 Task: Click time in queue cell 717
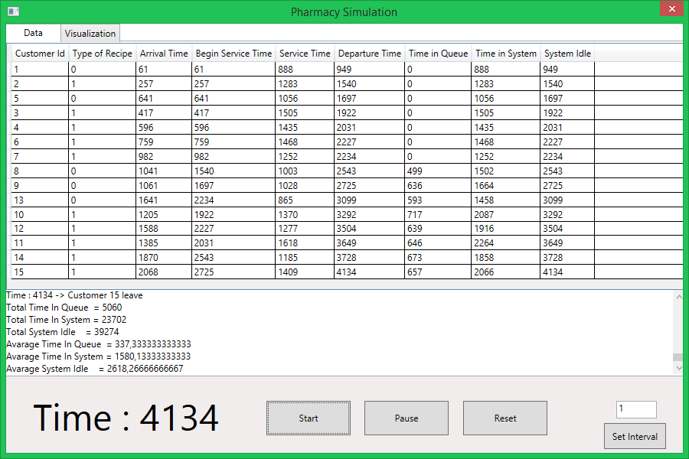[x=438, y=214]
